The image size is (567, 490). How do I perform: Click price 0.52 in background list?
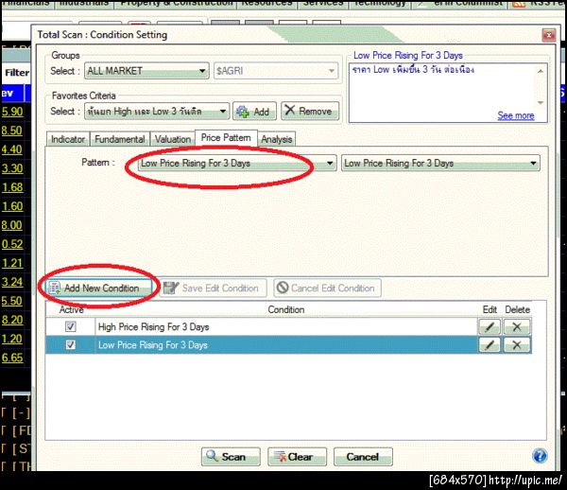[12, 244]
